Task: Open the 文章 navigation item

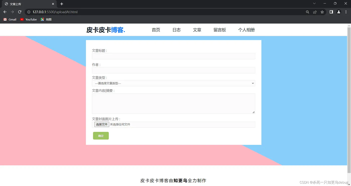Action: (x=197, y=30)
